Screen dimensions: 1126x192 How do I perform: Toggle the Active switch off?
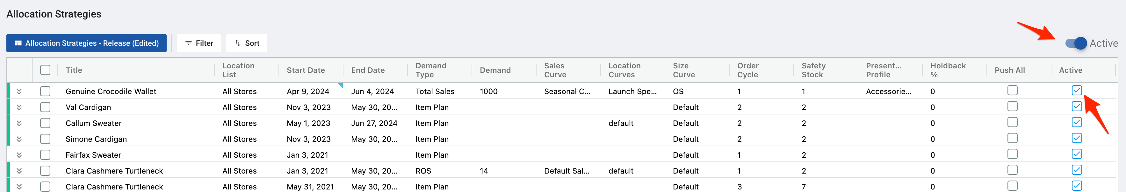pyautogui.click(x=1076, y=43)
